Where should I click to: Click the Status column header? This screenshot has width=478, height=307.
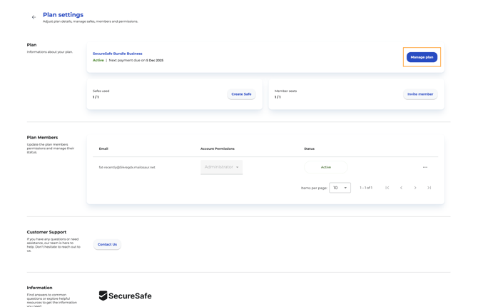tap(309, 149)
